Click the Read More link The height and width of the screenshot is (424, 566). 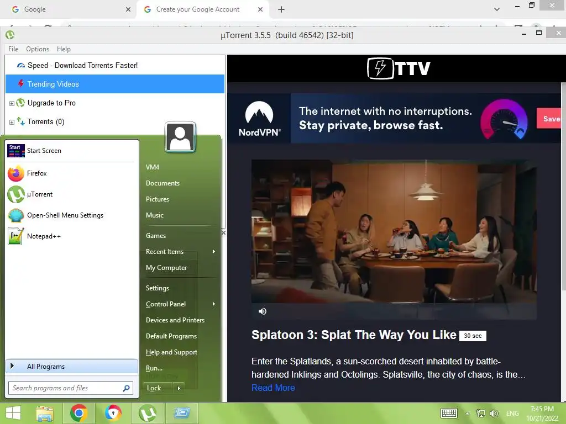pyautogui.click(x=273, y=388)
